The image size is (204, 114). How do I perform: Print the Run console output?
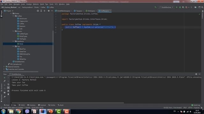point(8,91)
